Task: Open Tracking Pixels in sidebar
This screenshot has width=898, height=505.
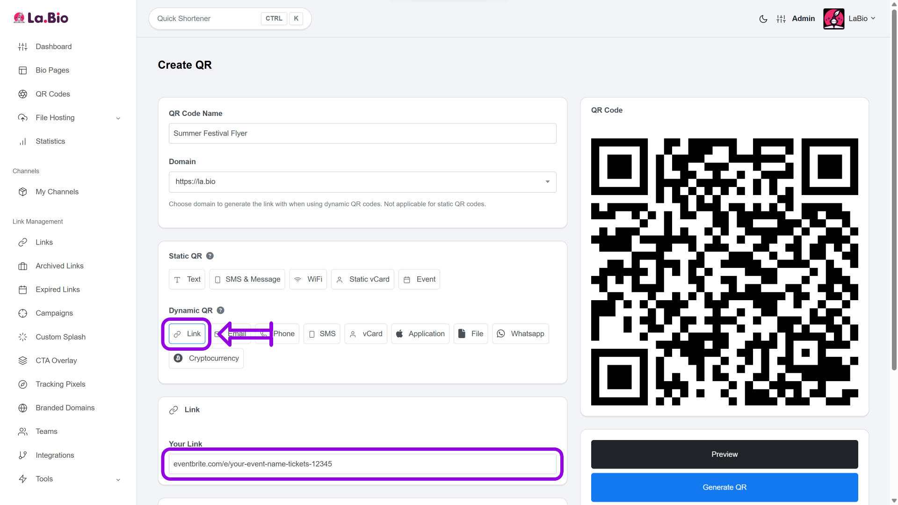Action: point(60,384)
